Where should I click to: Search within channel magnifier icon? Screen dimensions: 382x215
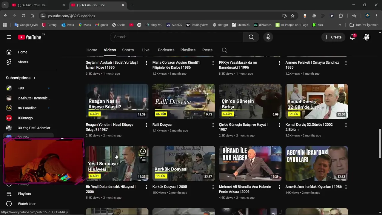[x=224, y=50]
